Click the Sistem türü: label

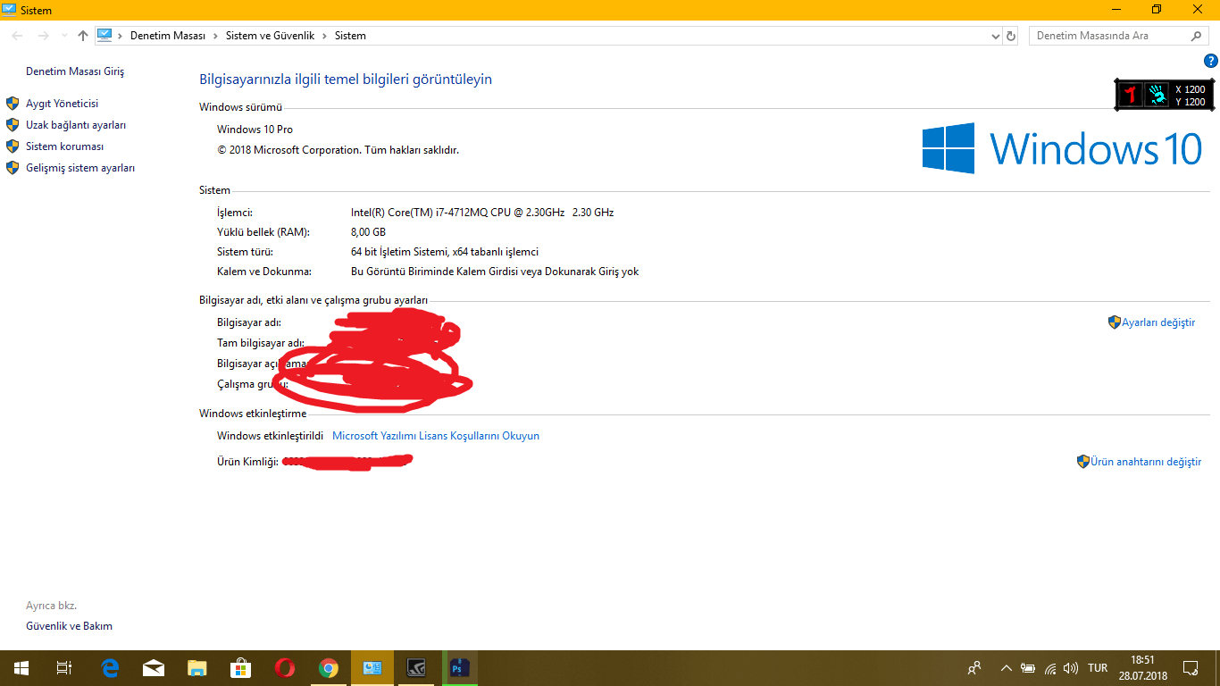click(245, 252)
